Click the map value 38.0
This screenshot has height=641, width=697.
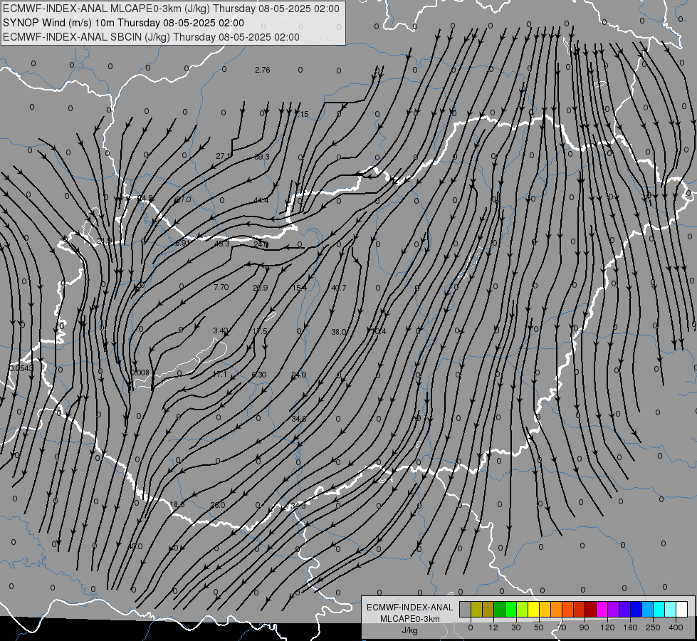click(339, 332)
